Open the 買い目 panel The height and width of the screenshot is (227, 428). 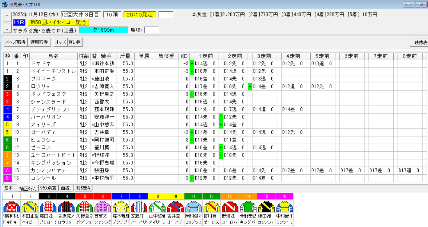[x=75, y=42]
